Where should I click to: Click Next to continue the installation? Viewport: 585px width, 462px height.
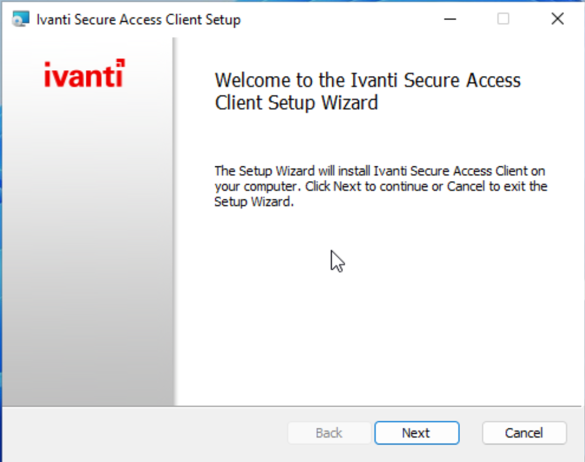click(x=416, y=433)
